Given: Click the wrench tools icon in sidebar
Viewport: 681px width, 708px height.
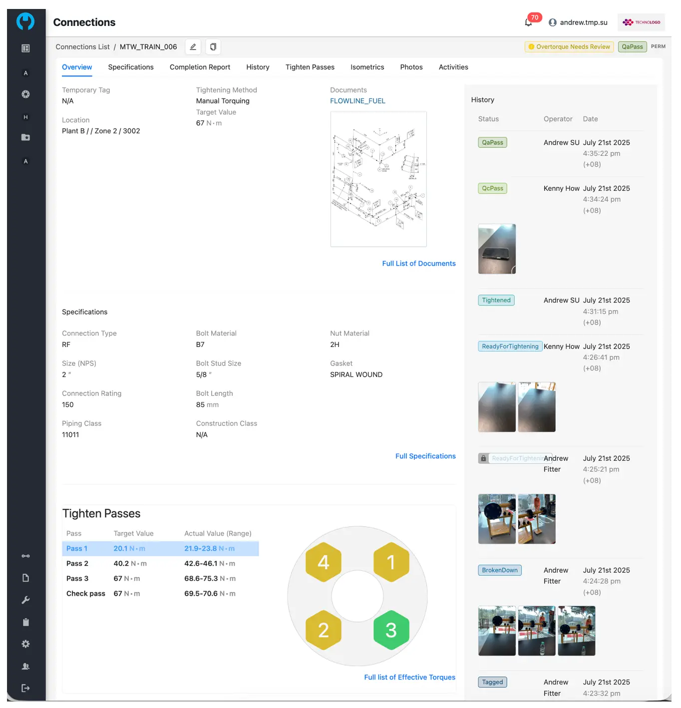Looking at the screenshot, I should tap(25, 600).
